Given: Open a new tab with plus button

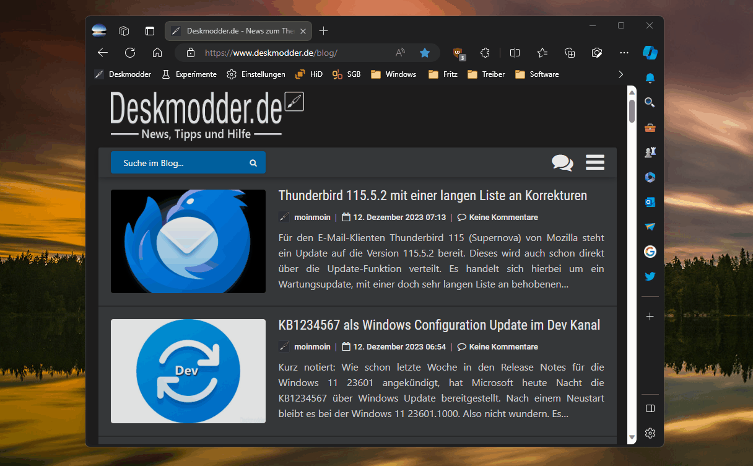Looking at the screenshot, I should point(323,31).
